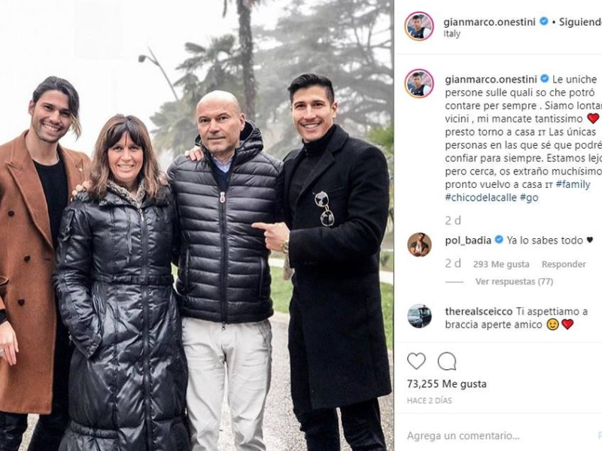602x451 pixels.
Task: View 293 Me gusta on comment
Action: 501,265
